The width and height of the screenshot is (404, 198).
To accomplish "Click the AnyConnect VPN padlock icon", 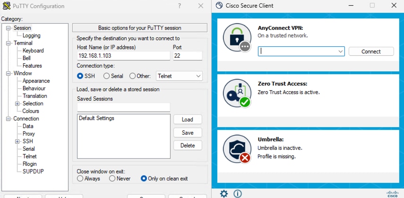I will 237,38.
